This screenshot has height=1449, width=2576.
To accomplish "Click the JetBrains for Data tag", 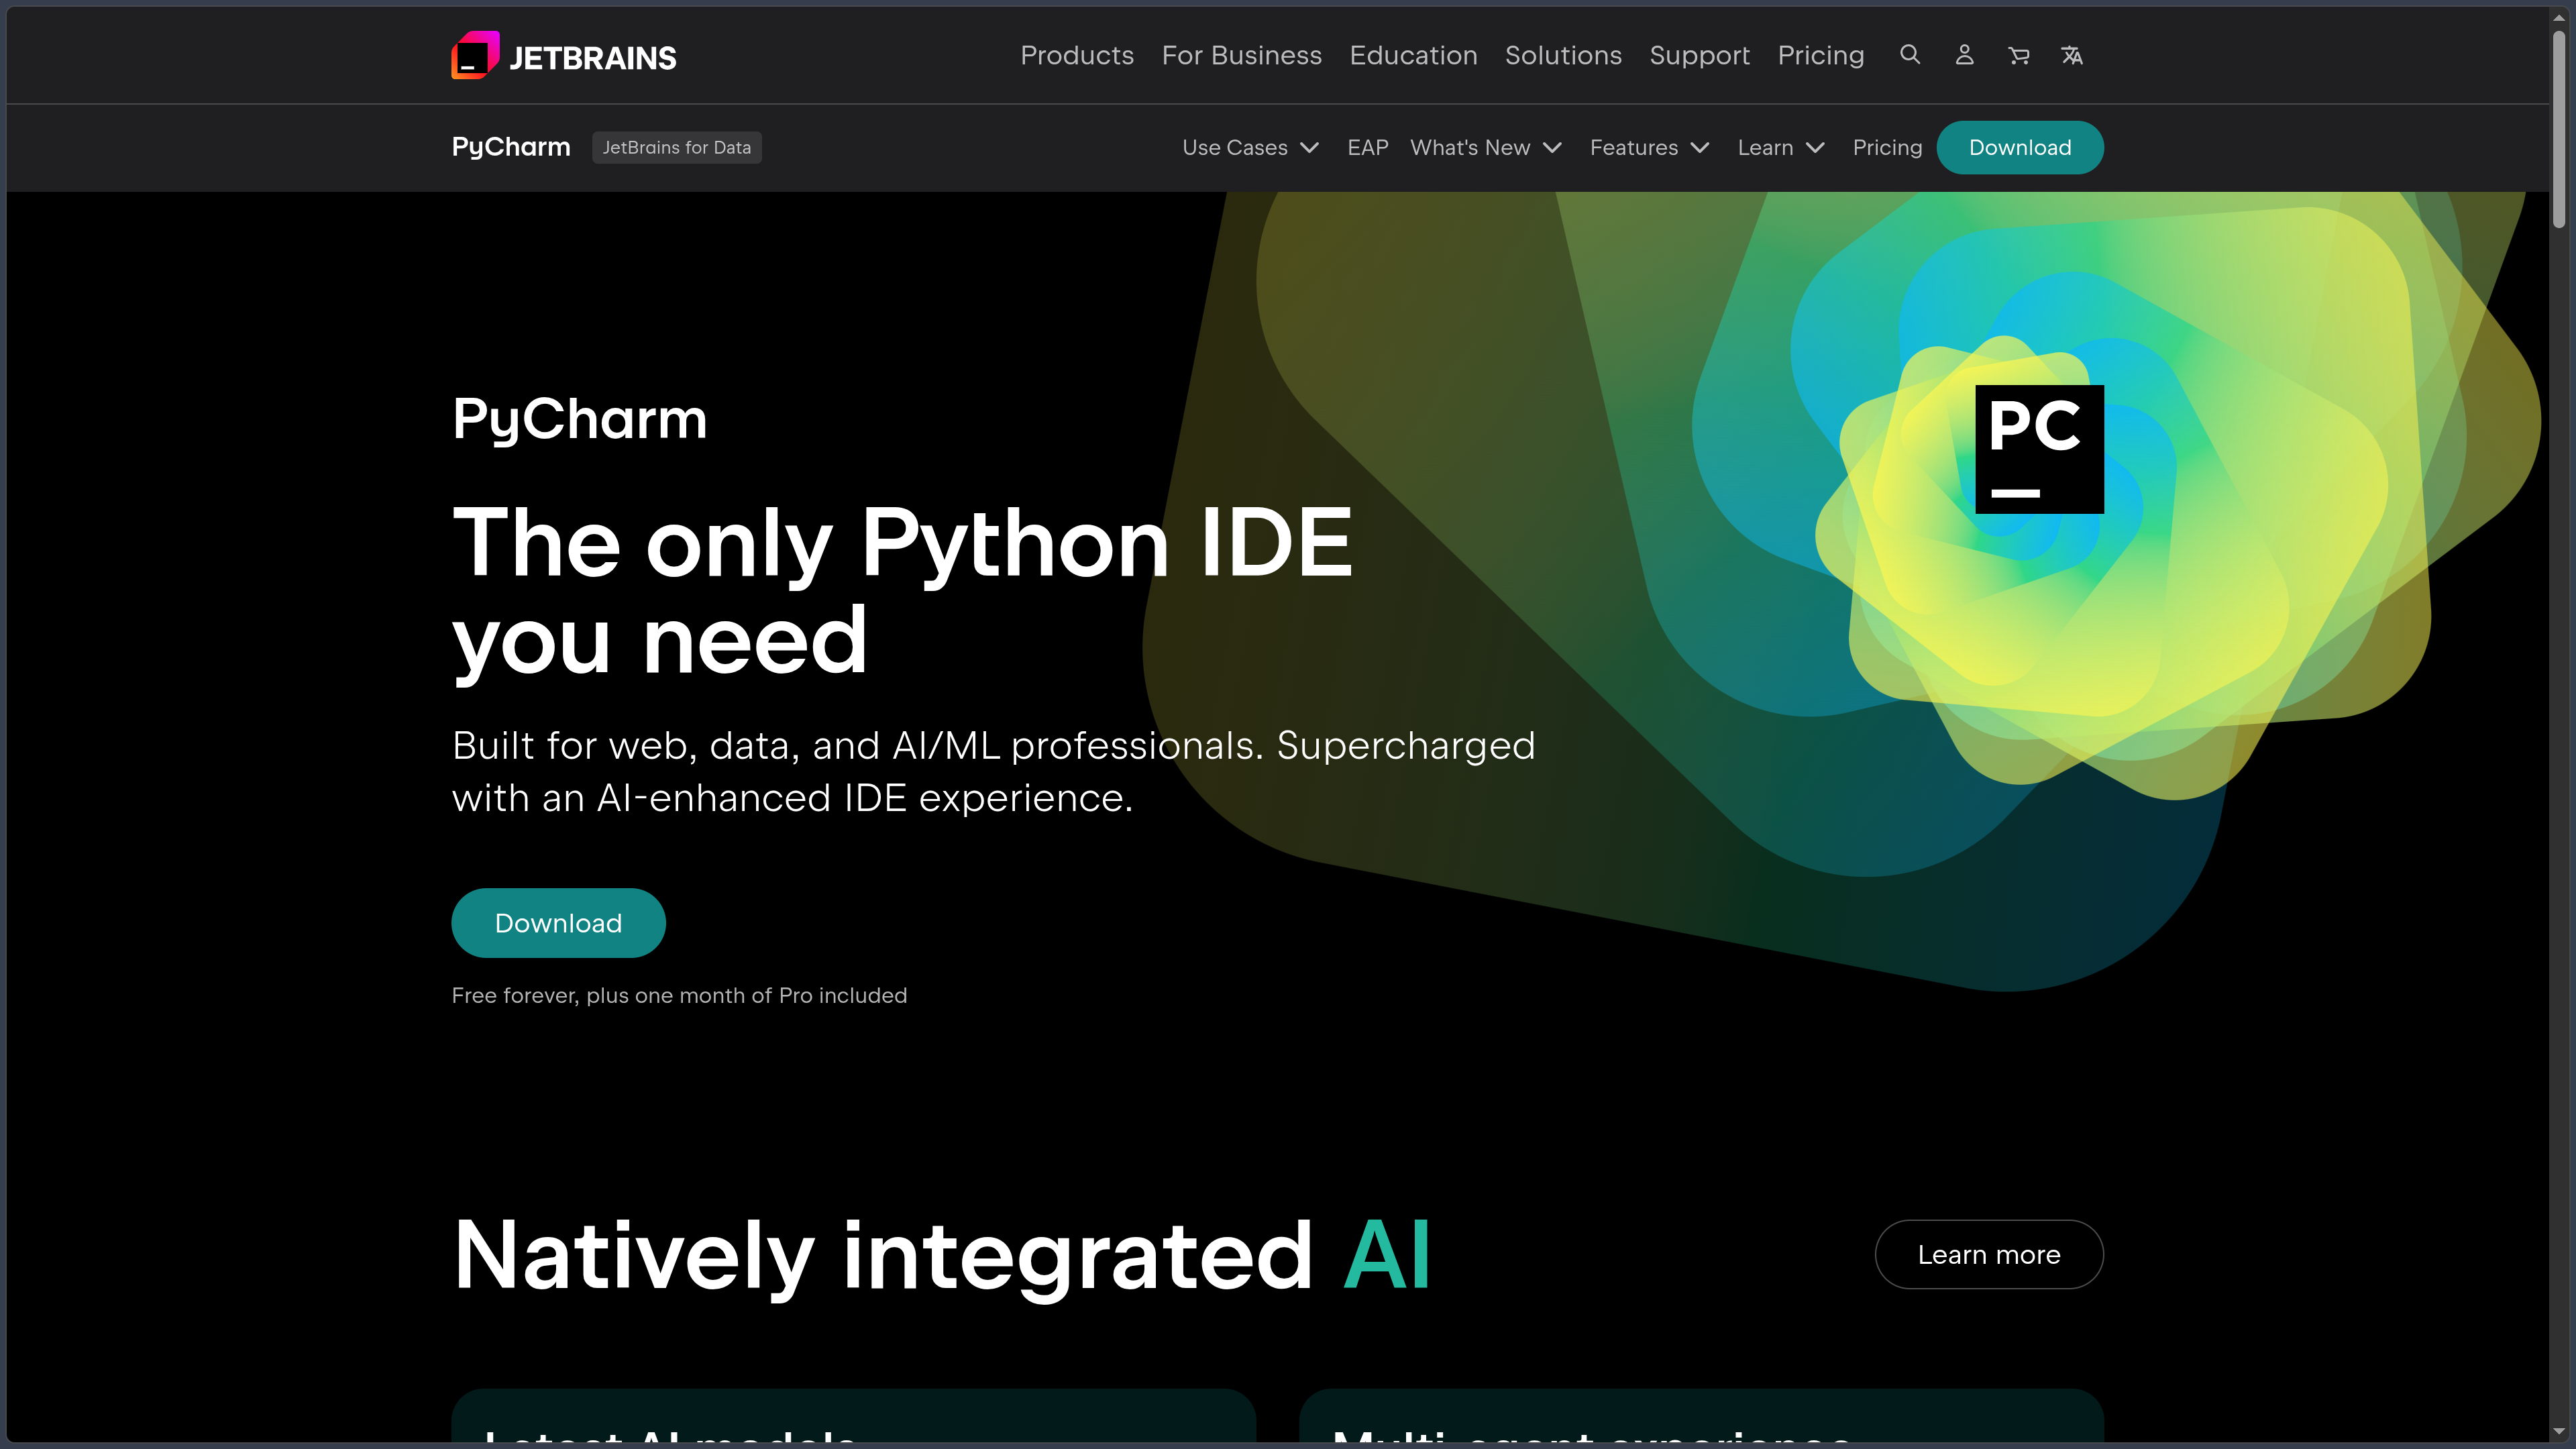I will [x=677, y=148].
